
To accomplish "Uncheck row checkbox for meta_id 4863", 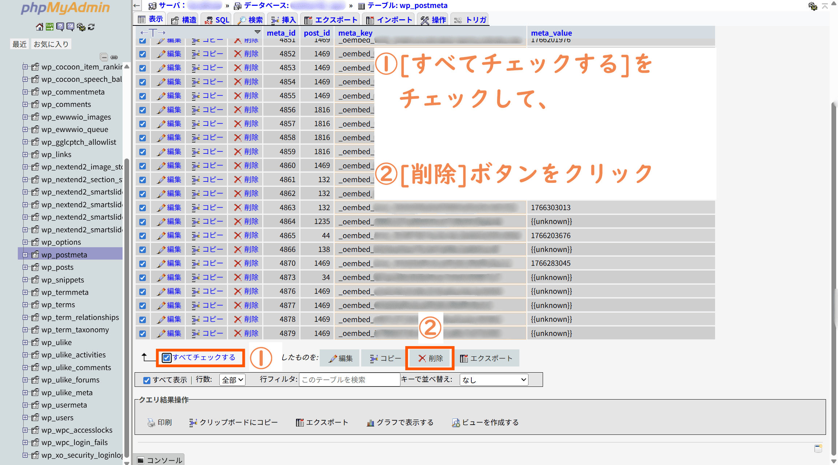I will point(143,208).
